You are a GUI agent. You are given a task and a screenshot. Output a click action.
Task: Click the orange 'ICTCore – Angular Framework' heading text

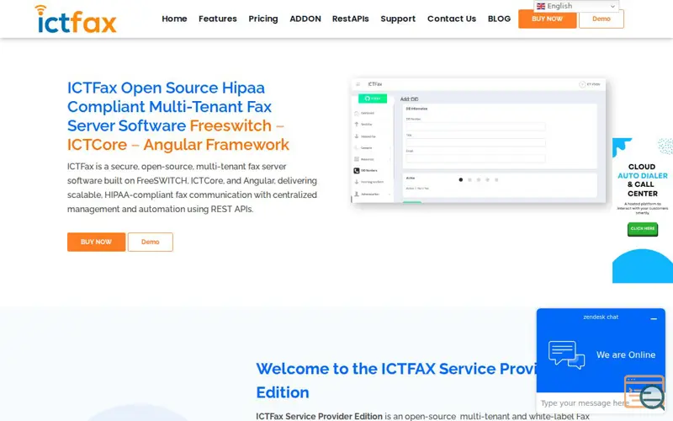[x=178, y=145]
